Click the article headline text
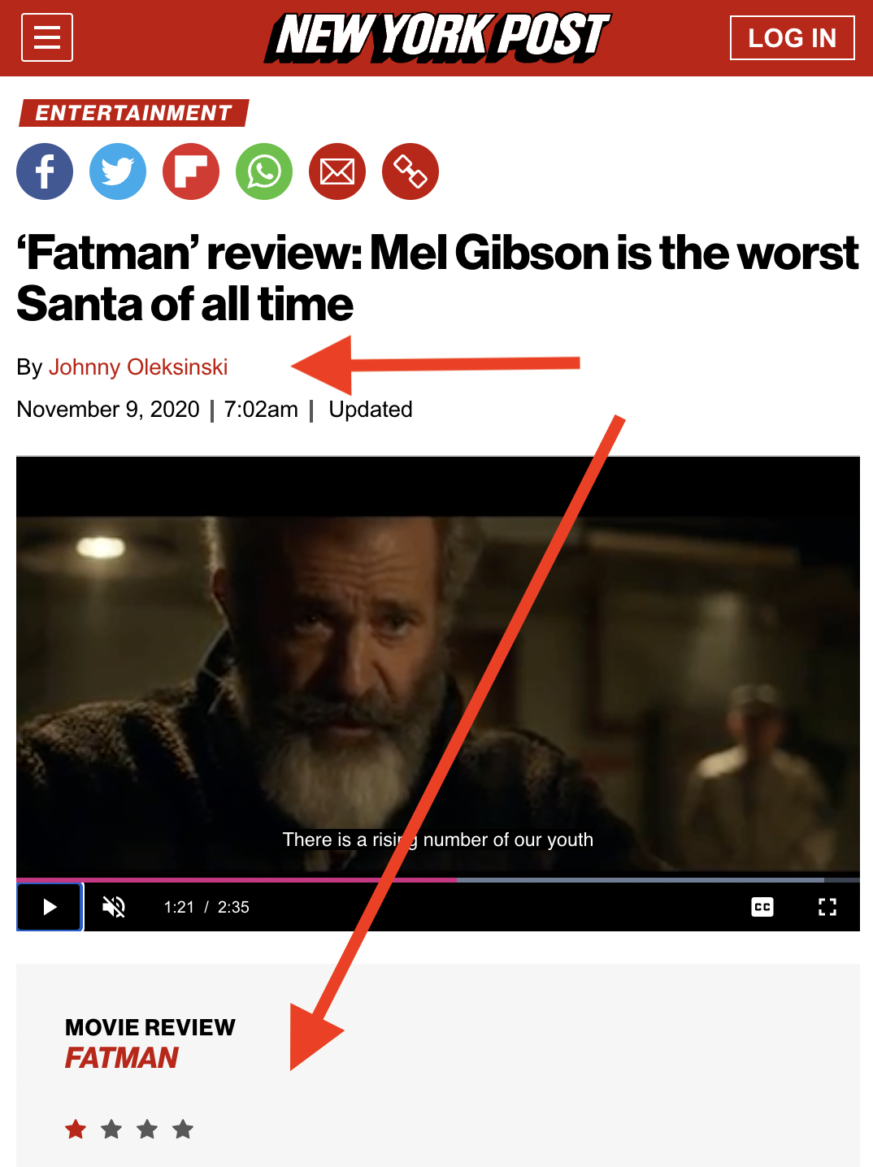873x1167 pixels. pyautogui.click(x=437, y=278)
